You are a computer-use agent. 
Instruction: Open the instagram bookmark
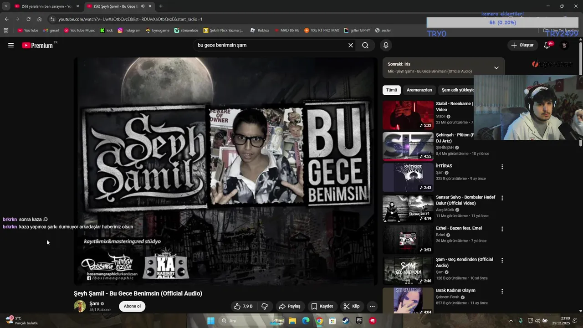[x=129, y=30]
